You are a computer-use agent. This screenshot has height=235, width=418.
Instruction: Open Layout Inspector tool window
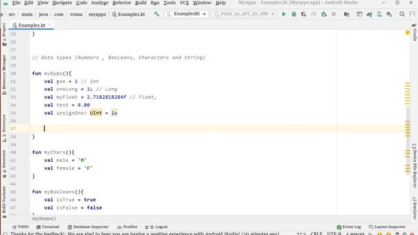click(x=387, y=227)
